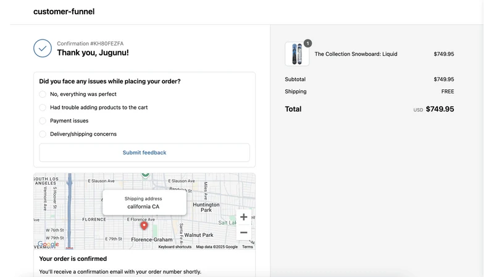The width and height of the screenshot is (494, 277).
Task: Click the "Thank you, Jugunu!" heading
Action: click(x=93, y=52)
